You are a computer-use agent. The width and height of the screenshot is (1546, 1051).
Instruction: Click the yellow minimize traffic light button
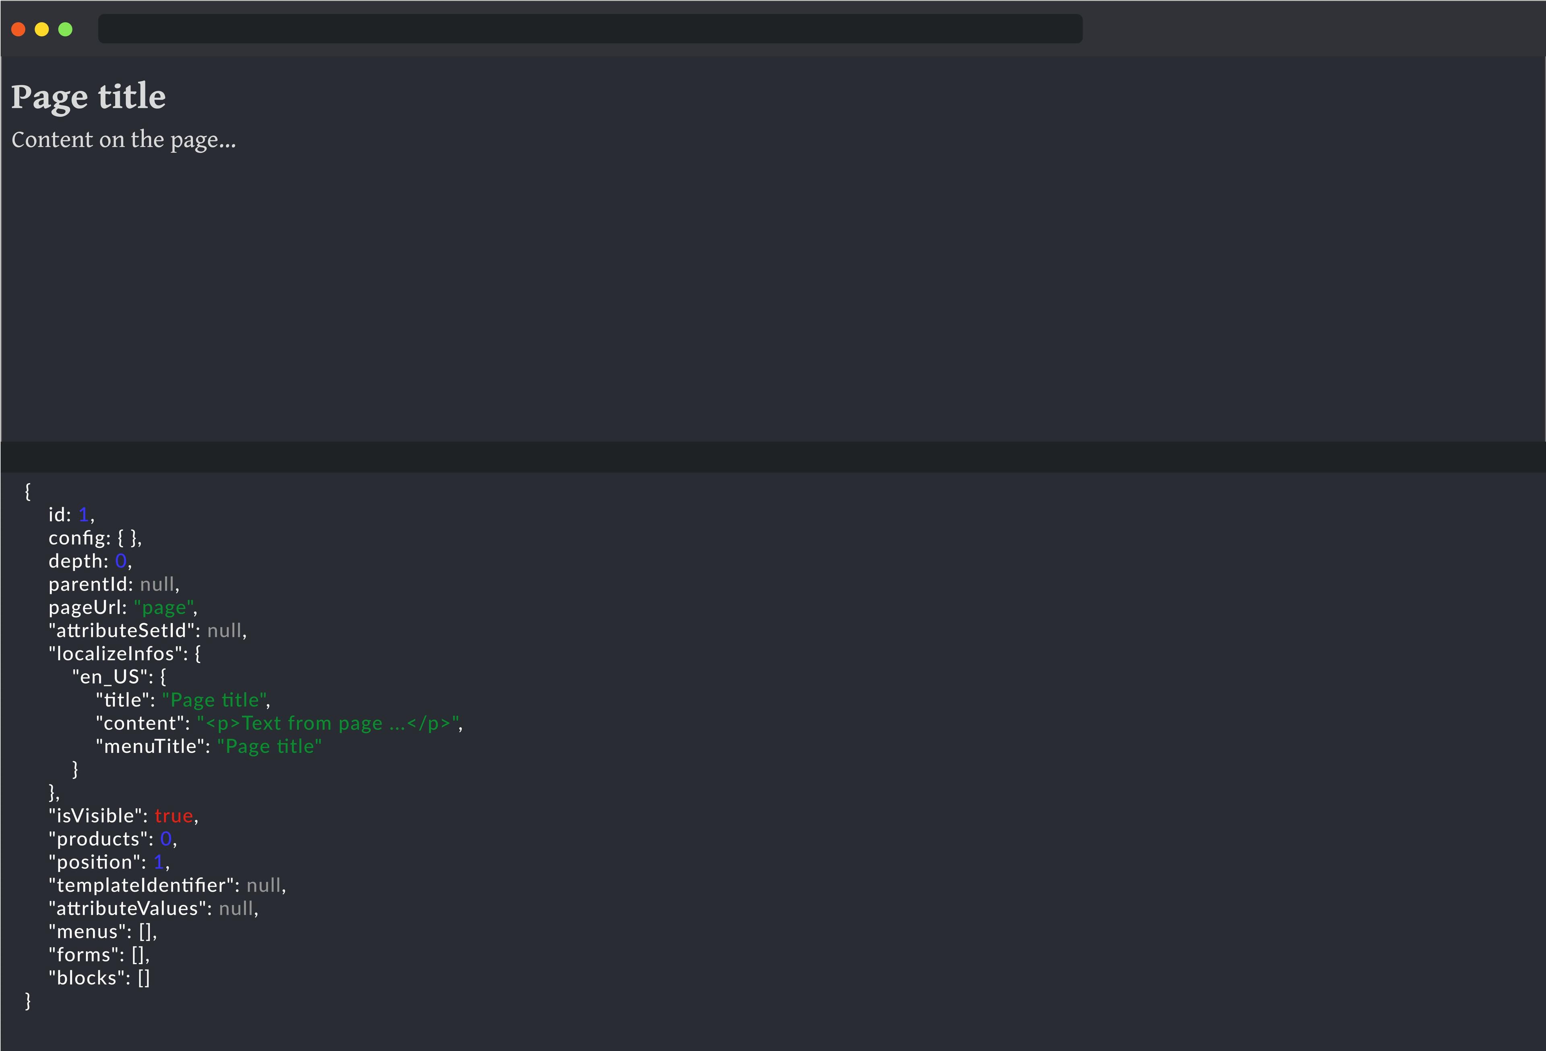click(42, 29)
